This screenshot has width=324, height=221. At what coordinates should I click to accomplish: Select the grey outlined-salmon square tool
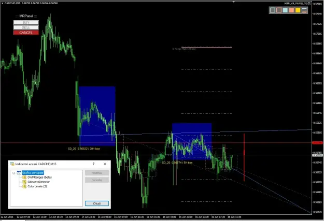coord(279,10)
